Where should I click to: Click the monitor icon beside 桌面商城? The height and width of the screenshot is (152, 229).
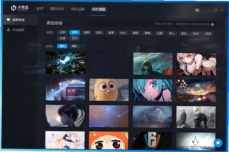click(x=9, y=20)
